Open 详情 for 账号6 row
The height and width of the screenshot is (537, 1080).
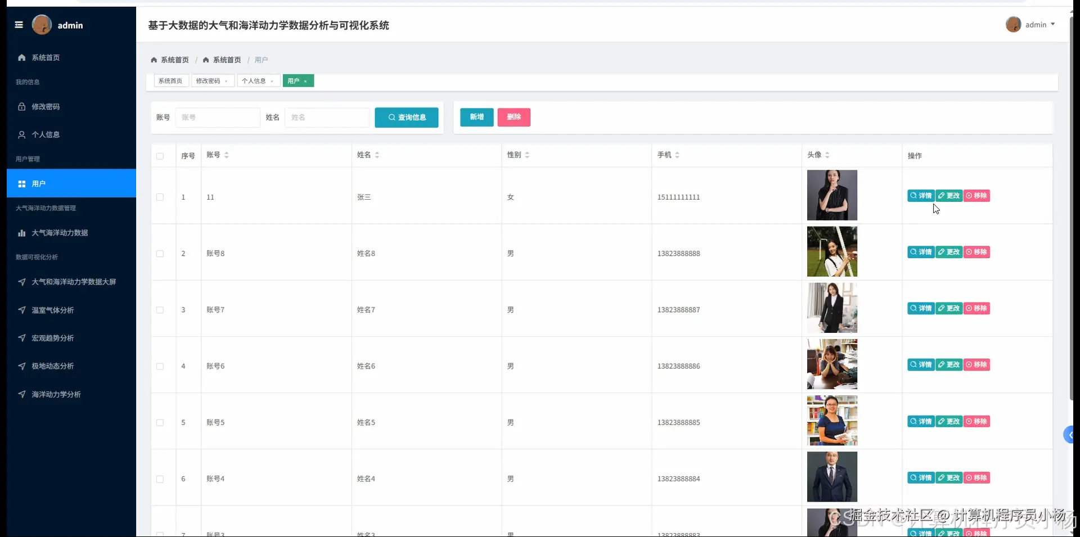point(921,364)
